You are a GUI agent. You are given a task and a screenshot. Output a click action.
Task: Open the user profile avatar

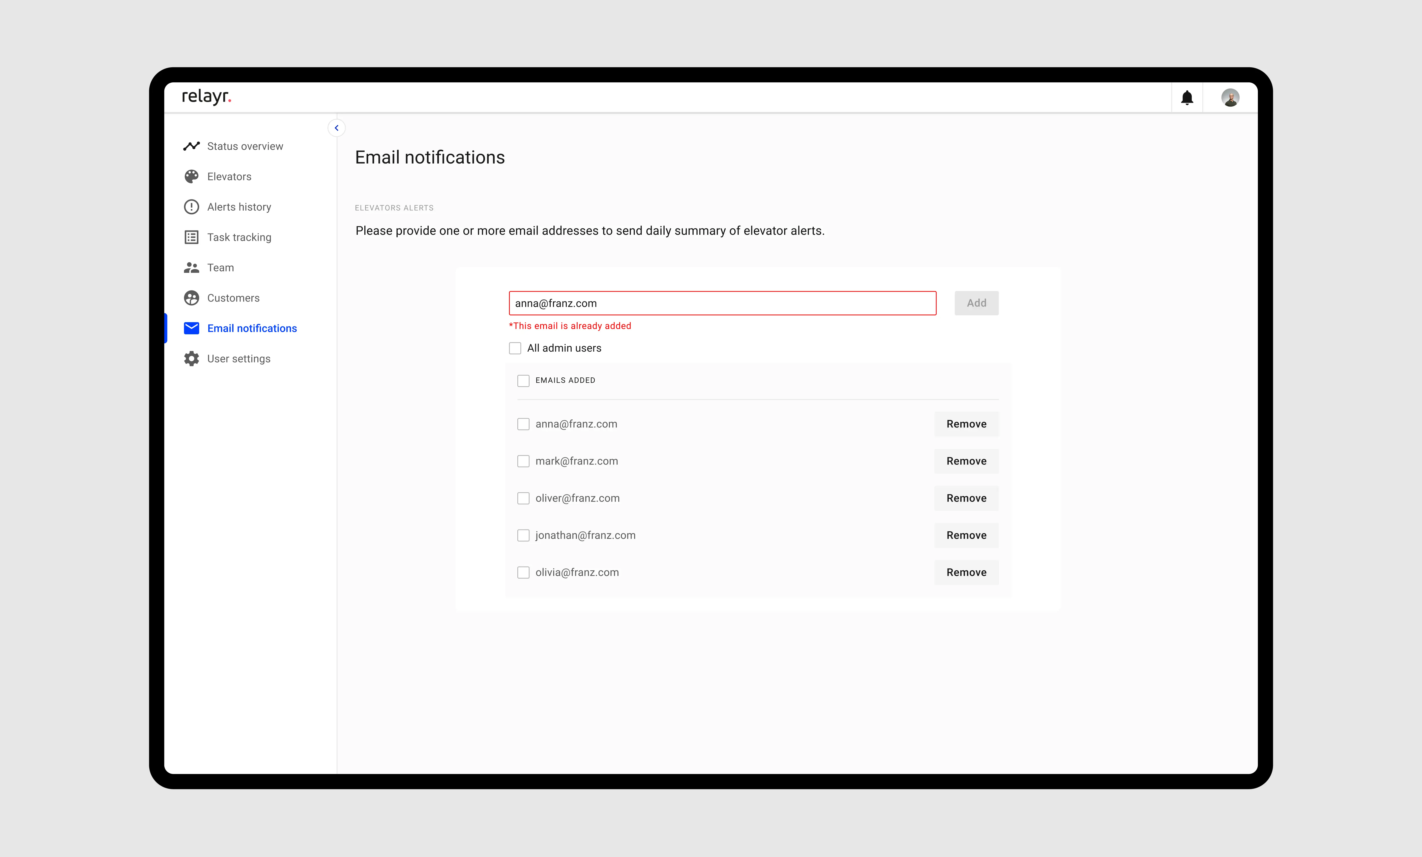(1230, 97)
